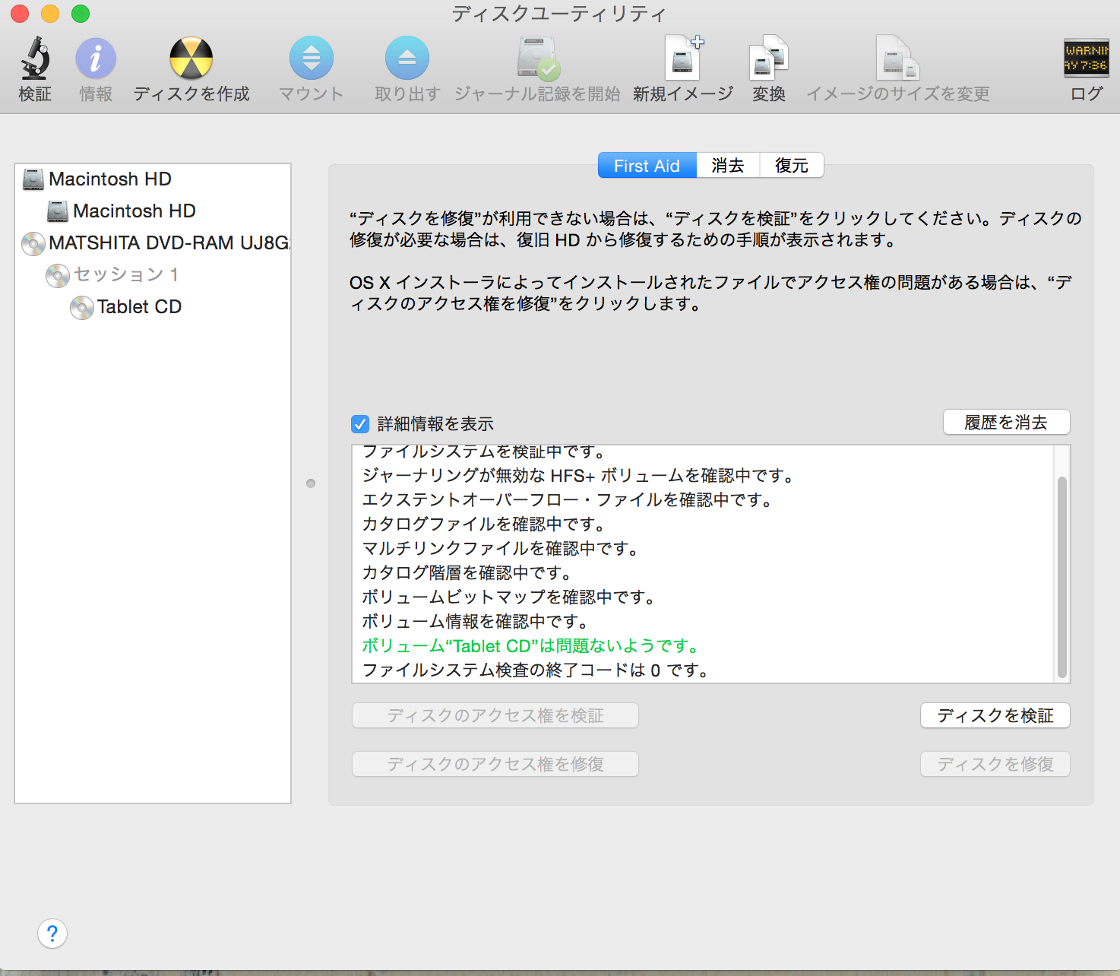This screenshot has width=1120, height=976.
Task: Click the ディスクを作成 burn icon
Action: coord(191,59)
